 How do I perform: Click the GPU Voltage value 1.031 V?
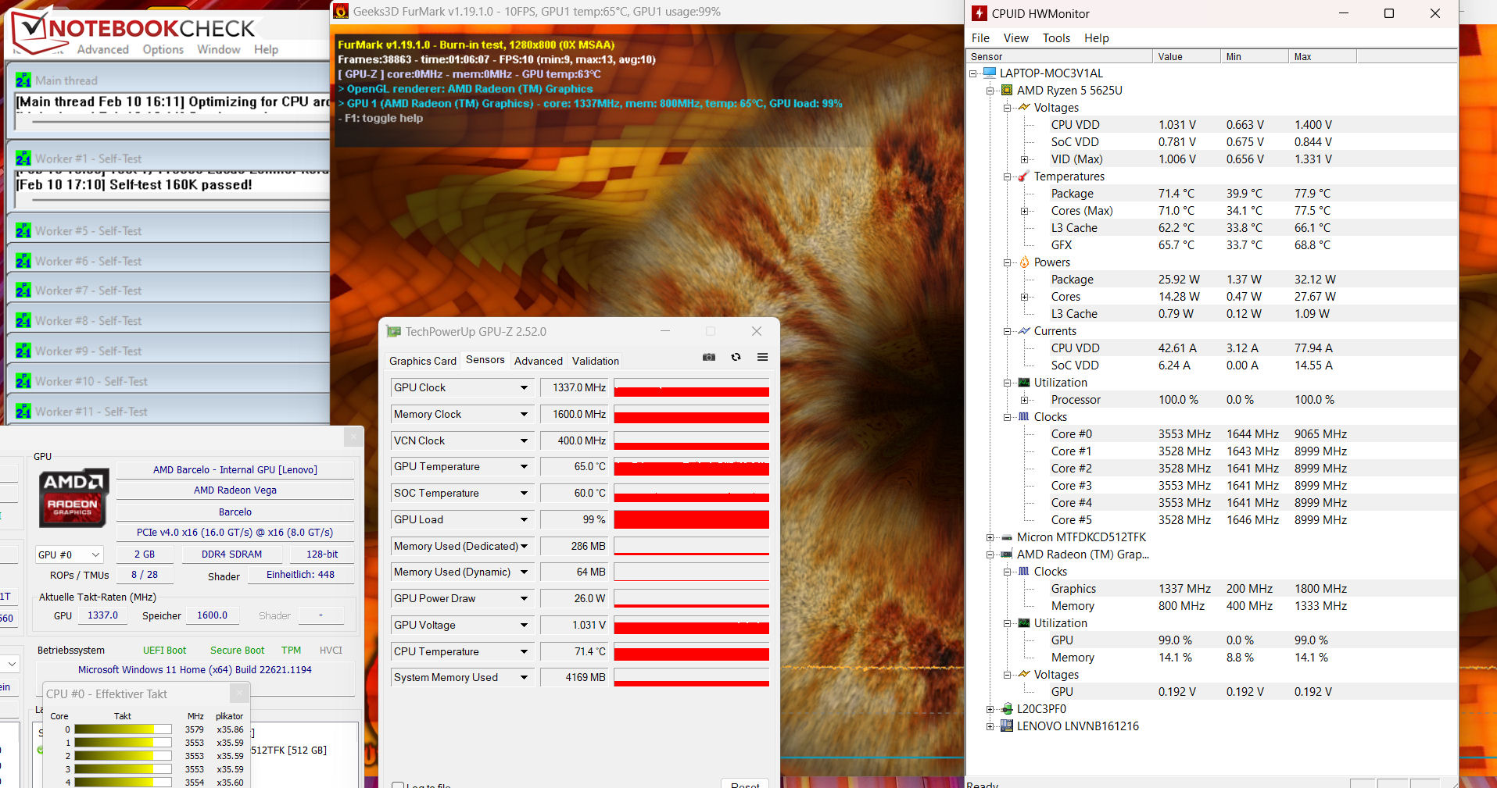pos(575,625)
